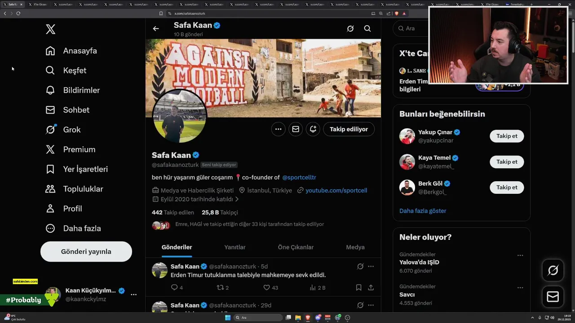
Task: Open options for Savcı trend
Action: click(x=520, y=288)
